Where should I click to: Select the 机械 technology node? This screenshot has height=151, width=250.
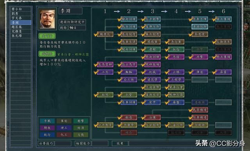tap(152, 72)
